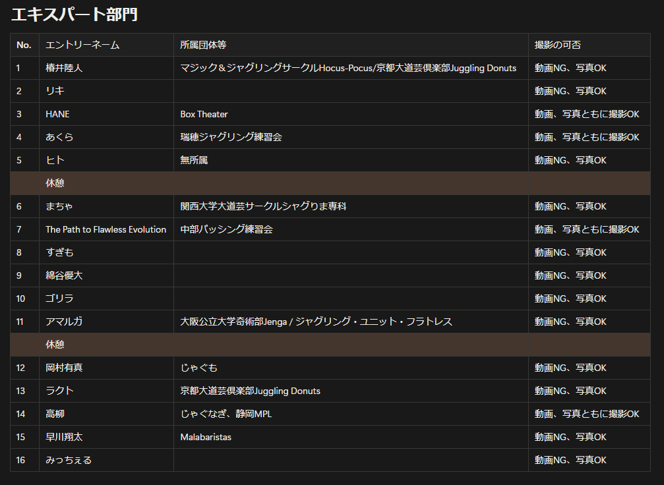Click the 休憩 row after entry 5
The height and width of the screenshot is (485, 664).
click(330, 183)
